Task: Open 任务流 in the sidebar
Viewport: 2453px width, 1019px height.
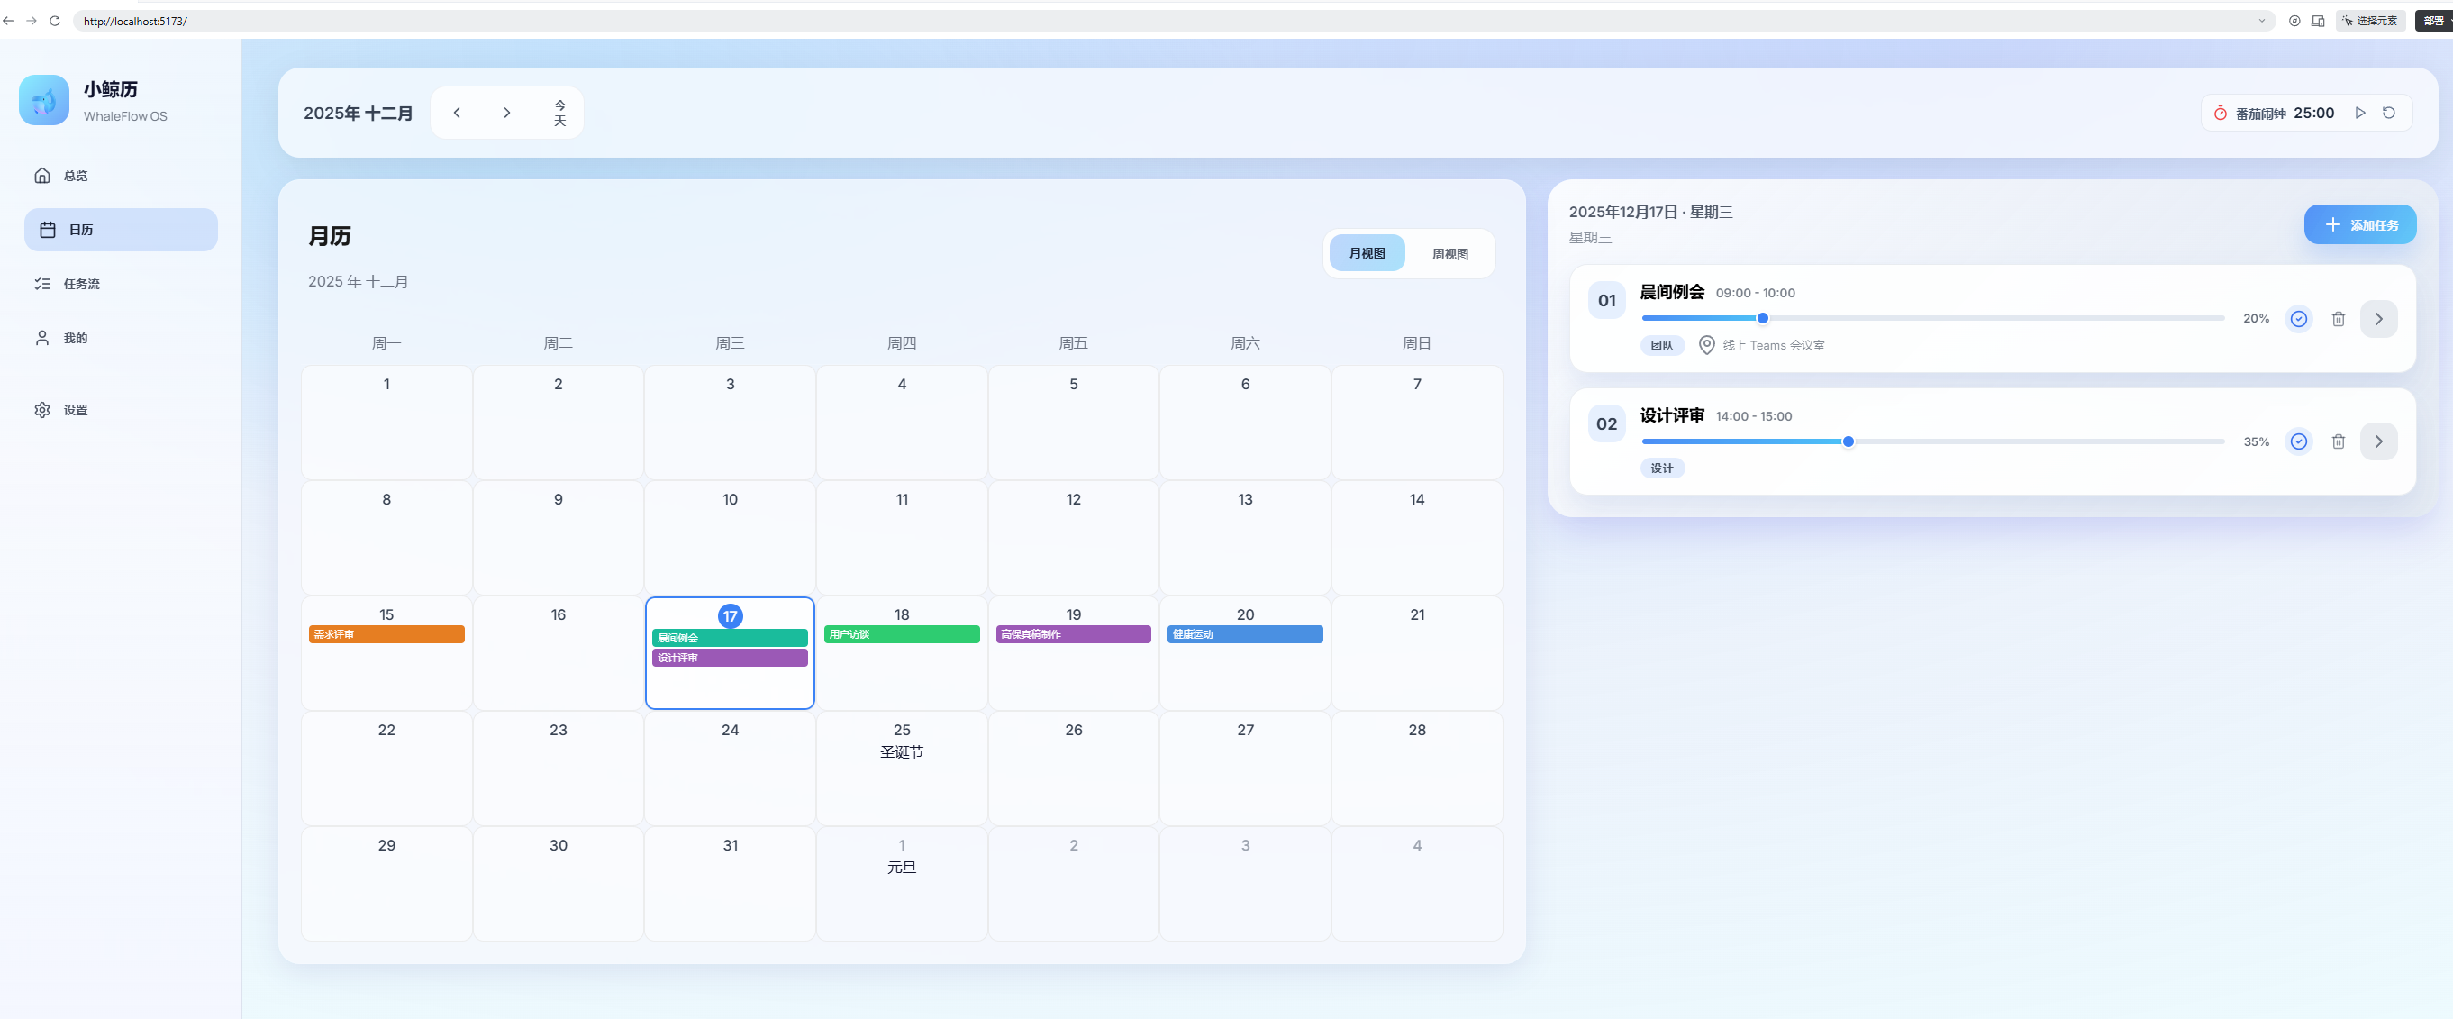Action: tap(80, 284)
